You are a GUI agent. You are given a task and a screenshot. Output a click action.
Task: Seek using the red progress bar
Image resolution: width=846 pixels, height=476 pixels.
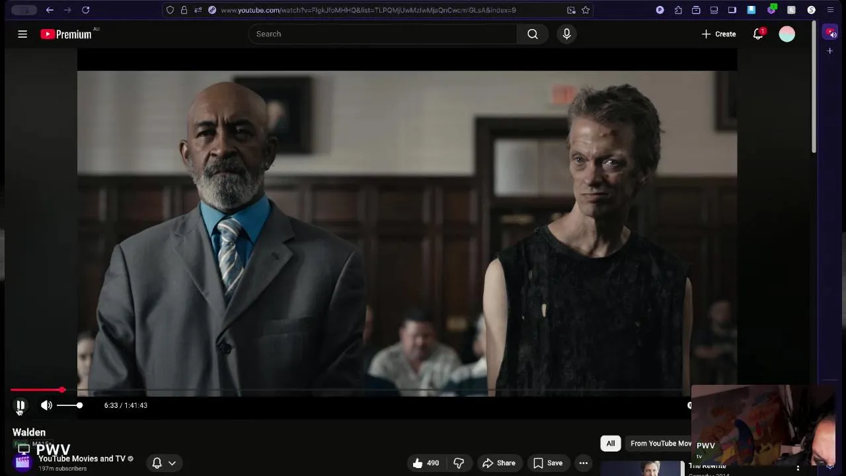(38, 390)
